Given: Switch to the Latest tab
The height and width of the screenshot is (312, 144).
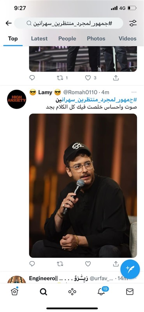Looking at the screenshot, I should click(x=39, y=38).
